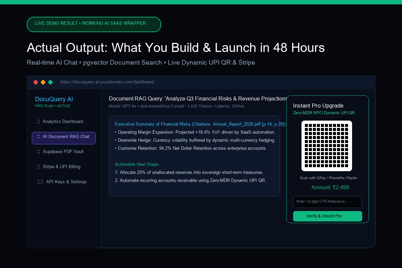Click the Scan with GPay / PhonePe / Paytm text

pyautogui.click(x=328, y=178)
